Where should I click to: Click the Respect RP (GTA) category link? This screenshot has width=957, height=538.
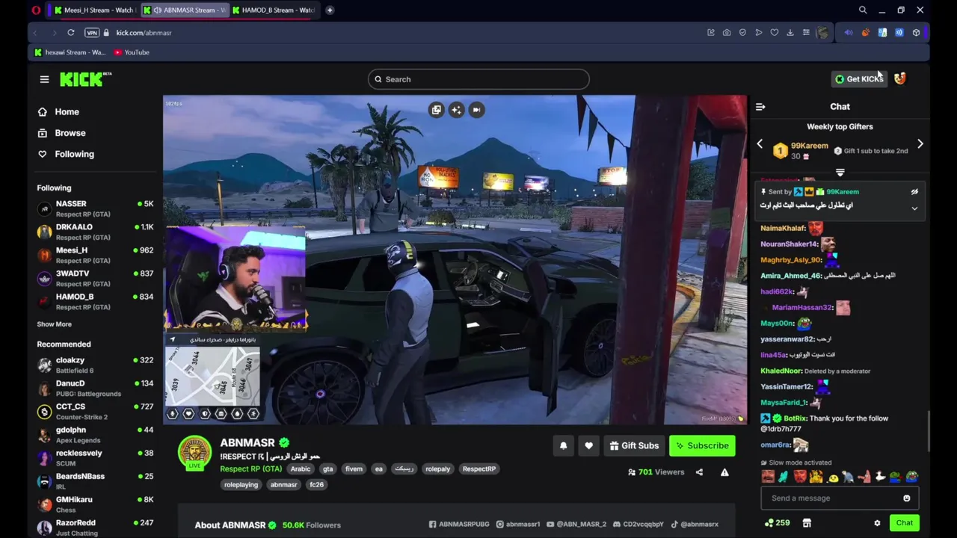[x=250, y=469]
